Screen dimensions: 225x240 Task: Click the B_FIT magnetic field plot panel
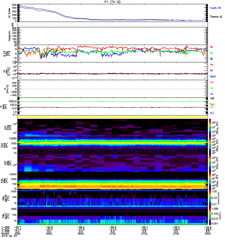[112, 54]
